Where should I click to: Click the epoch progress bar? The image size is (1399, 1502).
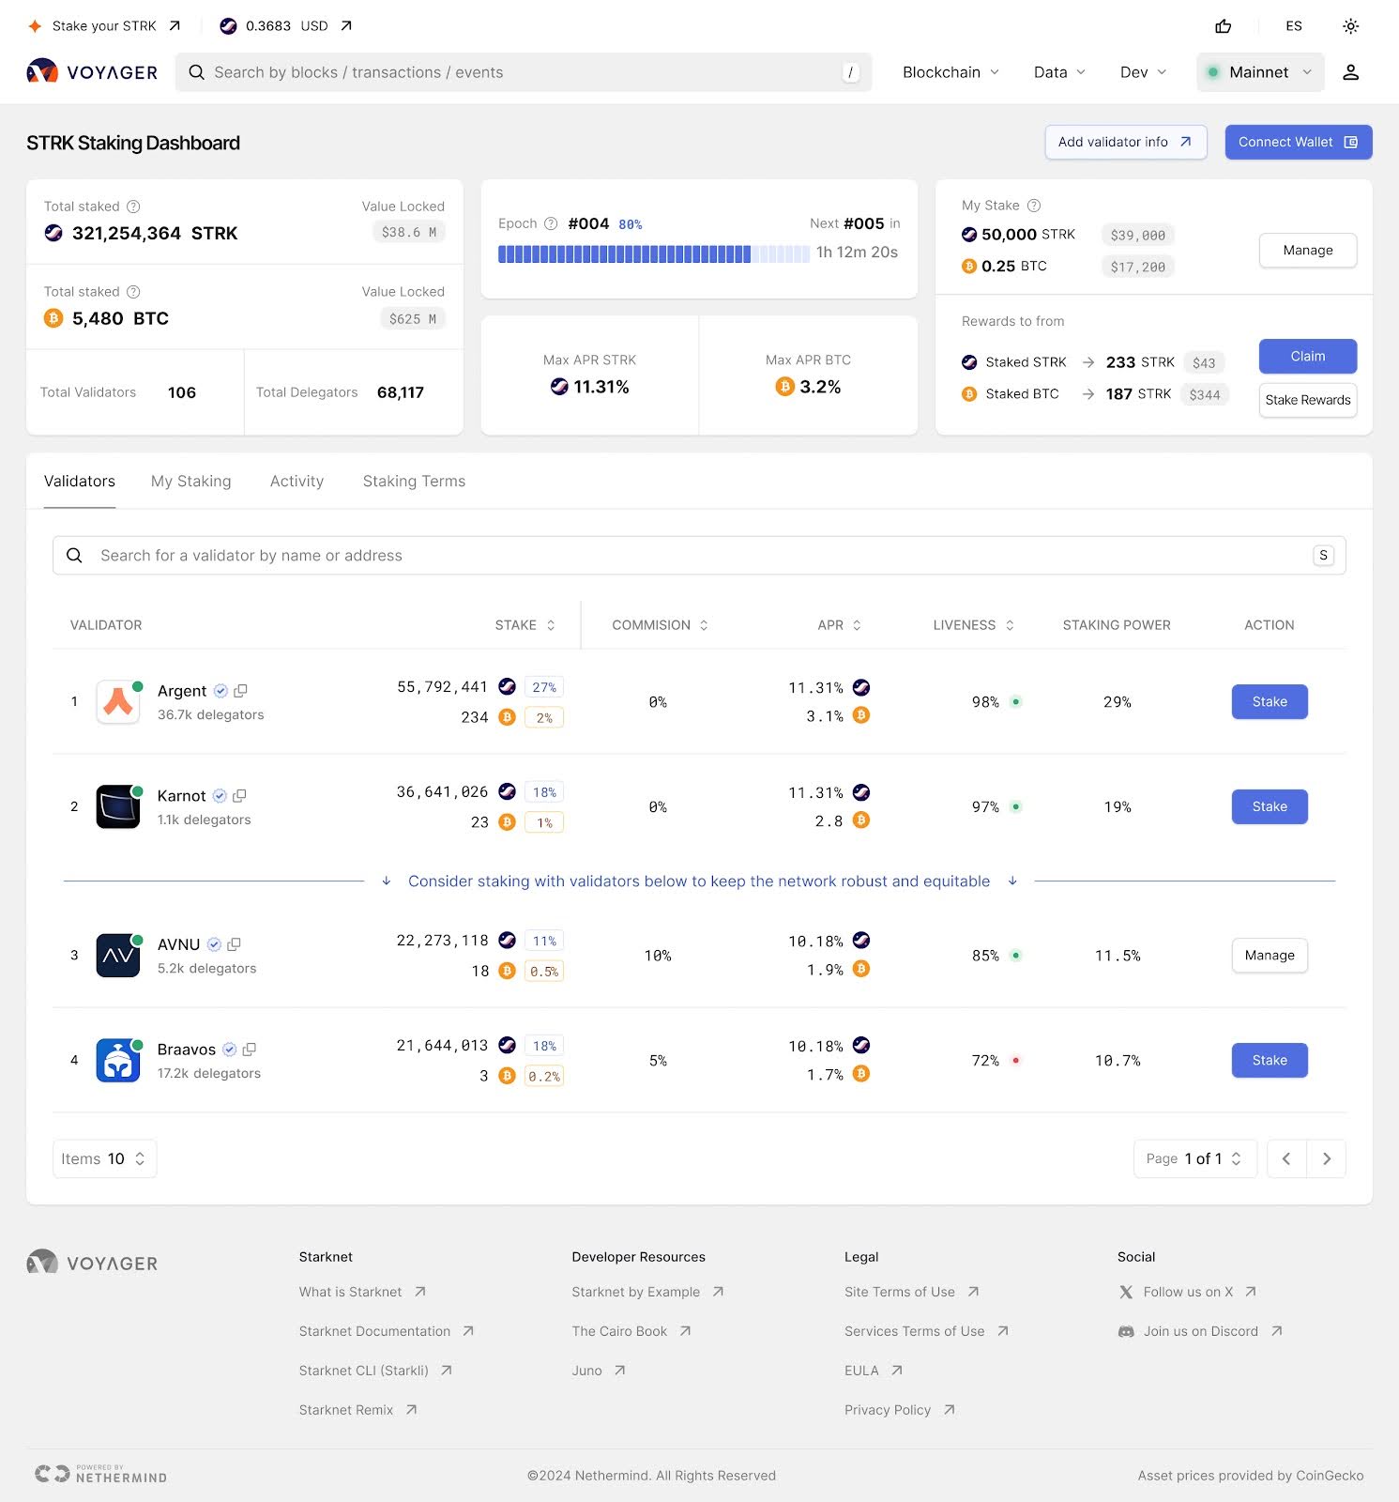(x=653, y=253)
